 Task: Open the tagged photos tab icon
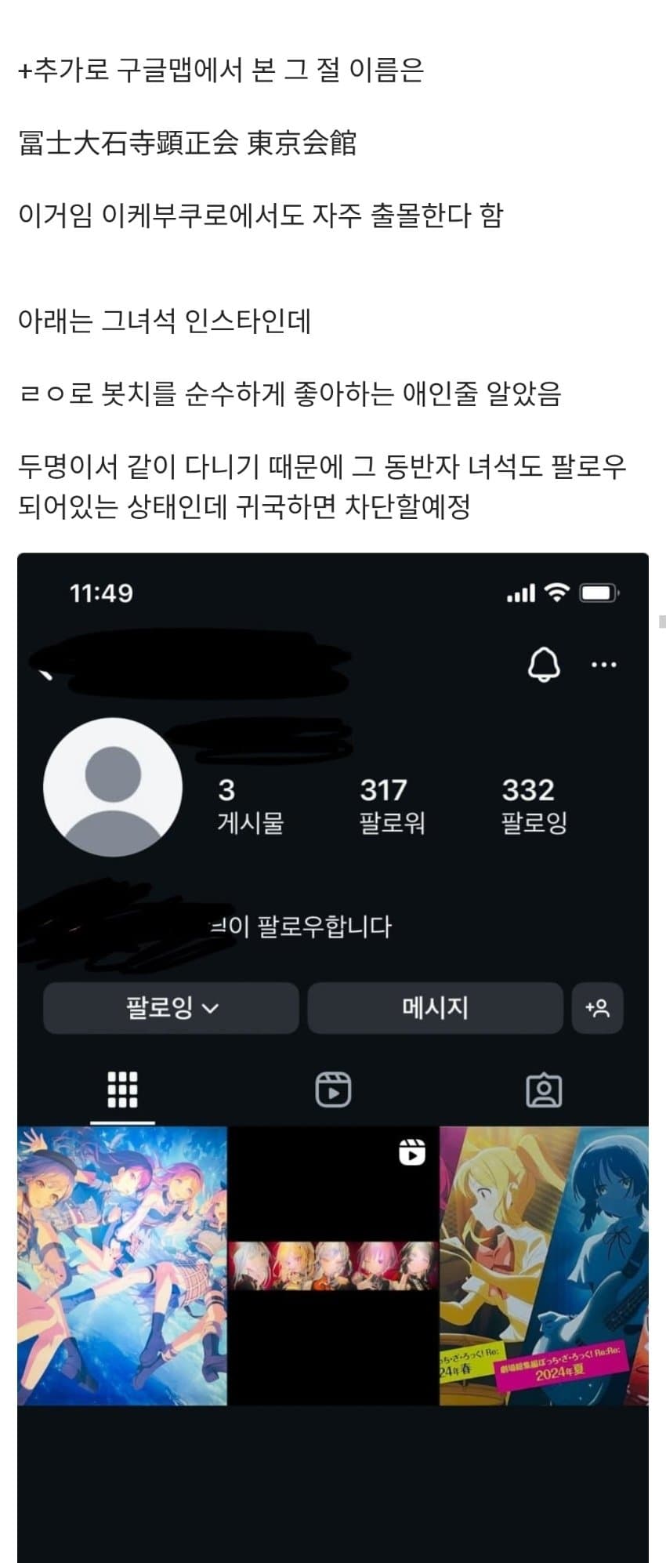pyautogui.click(x=544, y=1090)
